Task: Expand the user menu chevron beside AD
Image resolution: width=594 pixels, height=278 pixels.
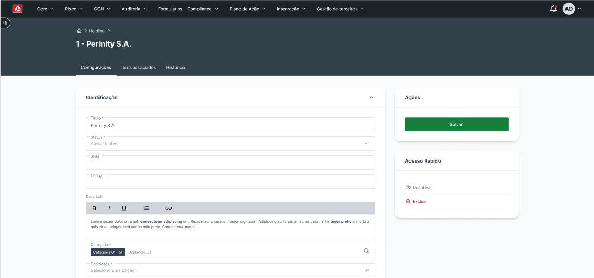Action: (x=579, y=9)
